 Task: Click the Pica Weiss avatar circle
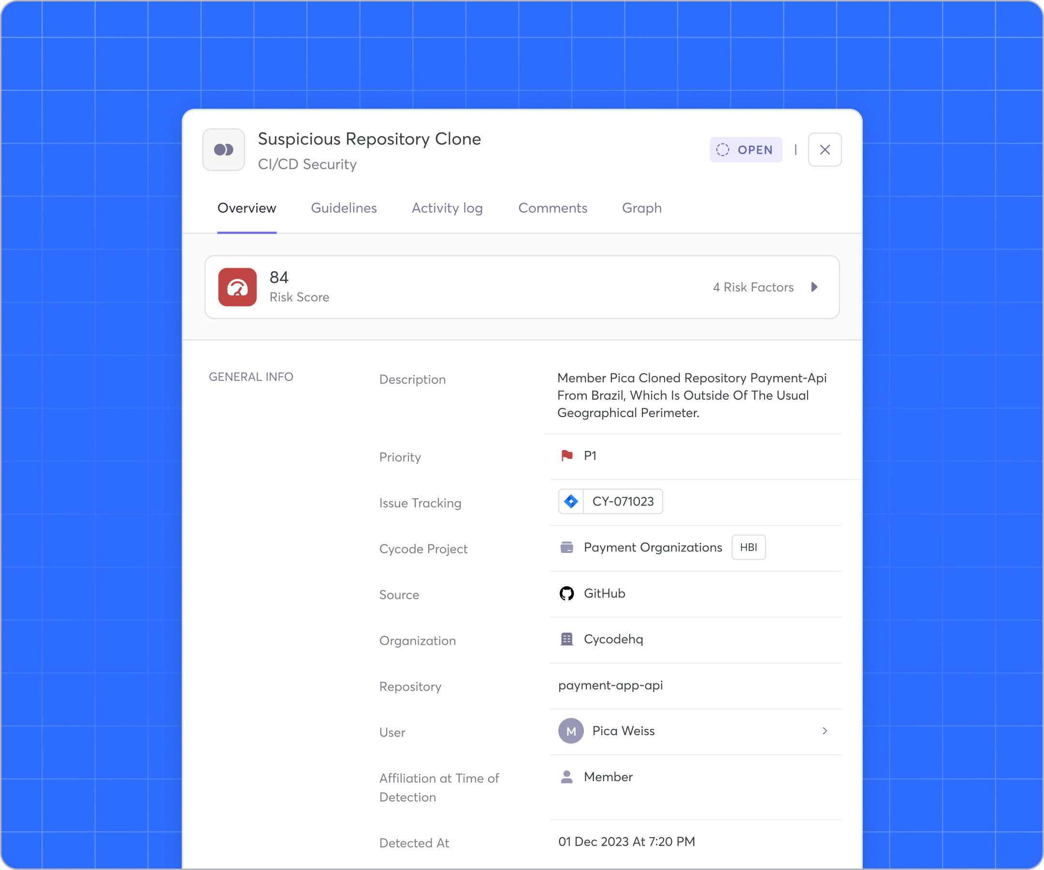[x=571, y=731]
